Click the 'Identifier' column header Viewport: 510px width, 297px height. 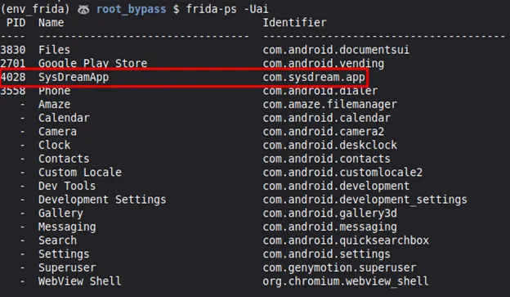(294, 23)
